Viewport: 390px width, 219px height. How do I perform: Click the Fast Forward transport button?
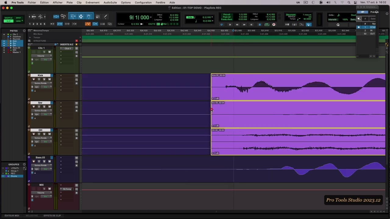click(244, 25)
